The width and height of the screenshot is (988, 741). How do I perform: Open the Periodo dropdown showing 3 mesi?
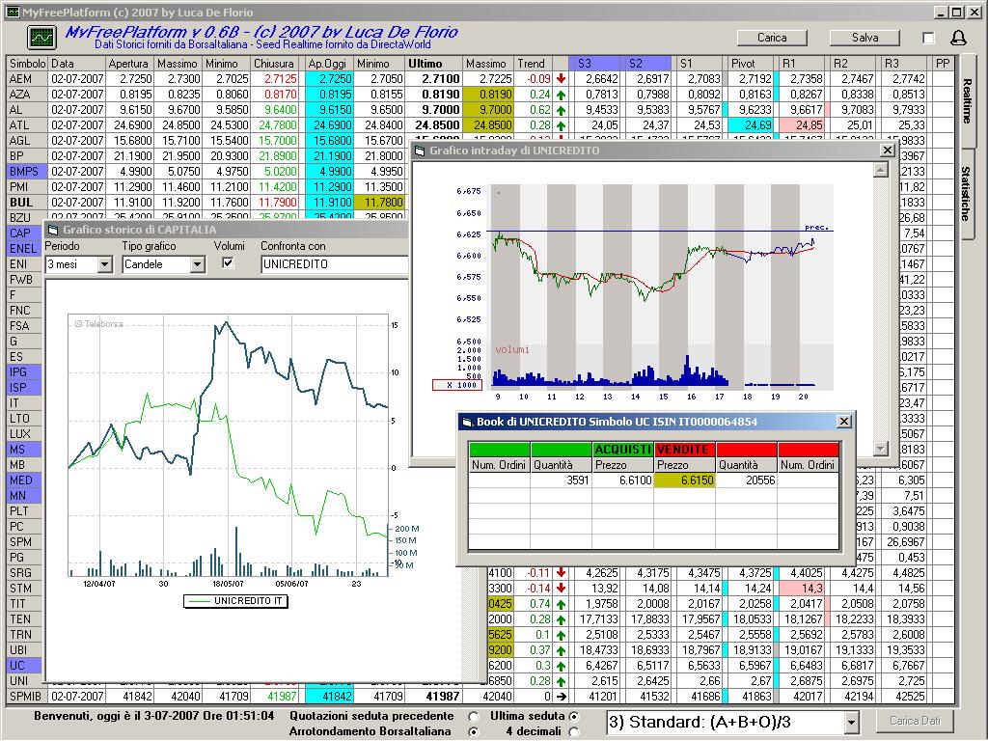click(104, 264)
